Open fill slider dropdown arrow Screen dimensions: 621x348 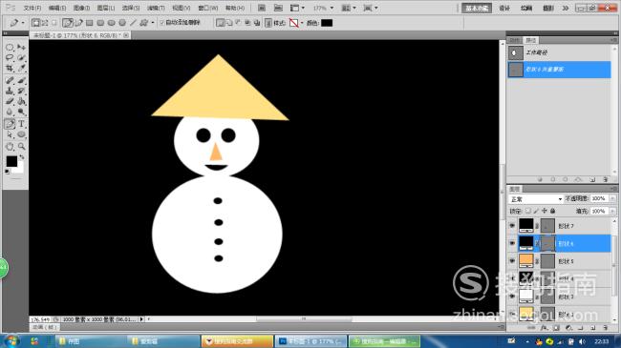612,211
